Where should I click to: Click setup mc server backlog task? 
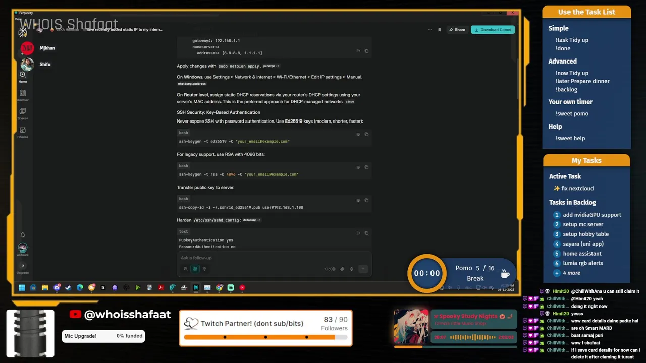pos(583,224)
